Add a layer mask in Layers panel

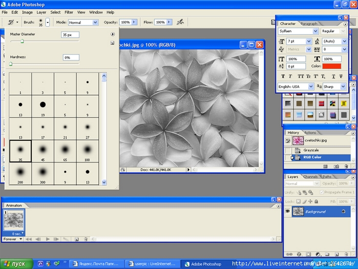308,254
